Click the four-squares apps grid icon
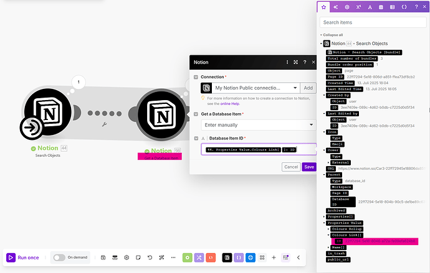The width and height of the screenshot is (430, 273). point(262,257)
